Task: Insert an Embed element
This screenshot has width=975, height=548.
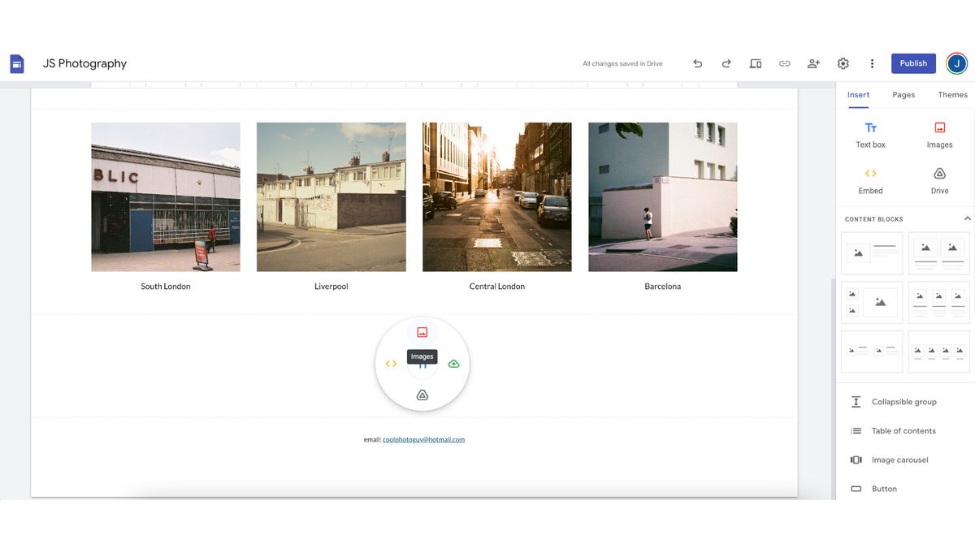Action: point(870,180)
